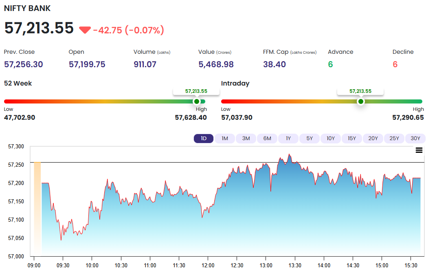Click Volume value 911.07
Screen dimensions: 426x273
[x=145, y=64]
